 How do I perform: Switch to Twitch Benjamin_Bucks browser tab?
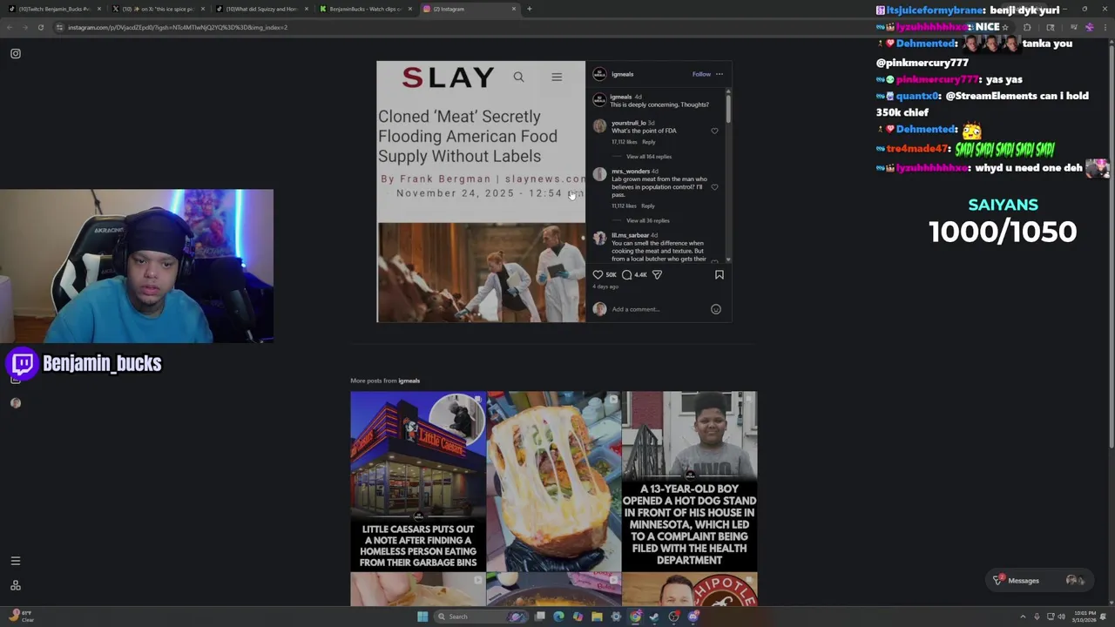54,9
